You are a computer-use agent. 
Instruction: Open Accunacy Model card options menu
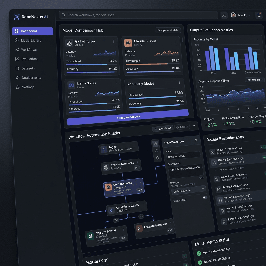pyautogui.click(x=179, y=83)
